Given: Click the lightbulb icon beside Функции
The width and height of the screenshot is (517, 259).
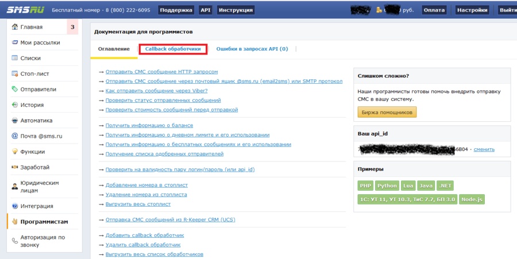Looking at the screenshot, I should pyautogui.click(x=14, y=152).
